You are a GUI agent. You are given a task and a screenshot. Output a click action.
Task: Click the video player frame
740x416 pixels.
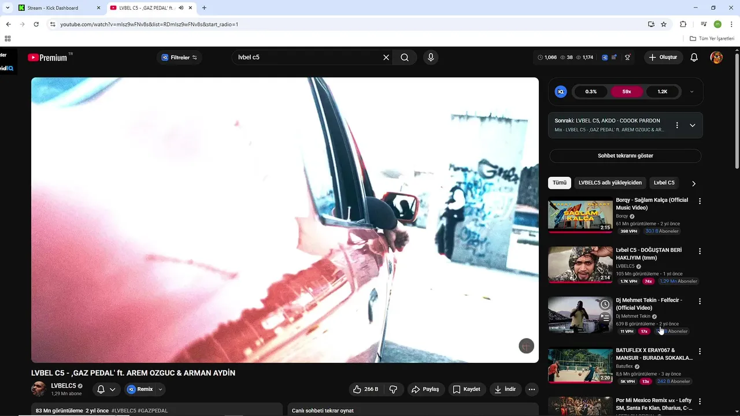pos(285,220)
